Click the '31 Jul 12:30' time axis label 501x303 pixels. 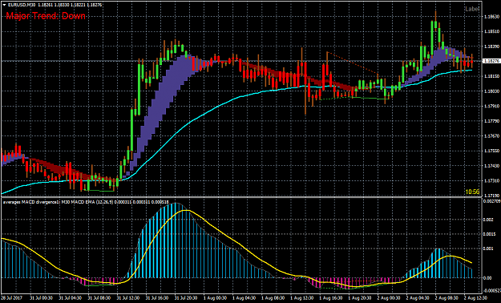click(127, 297)
